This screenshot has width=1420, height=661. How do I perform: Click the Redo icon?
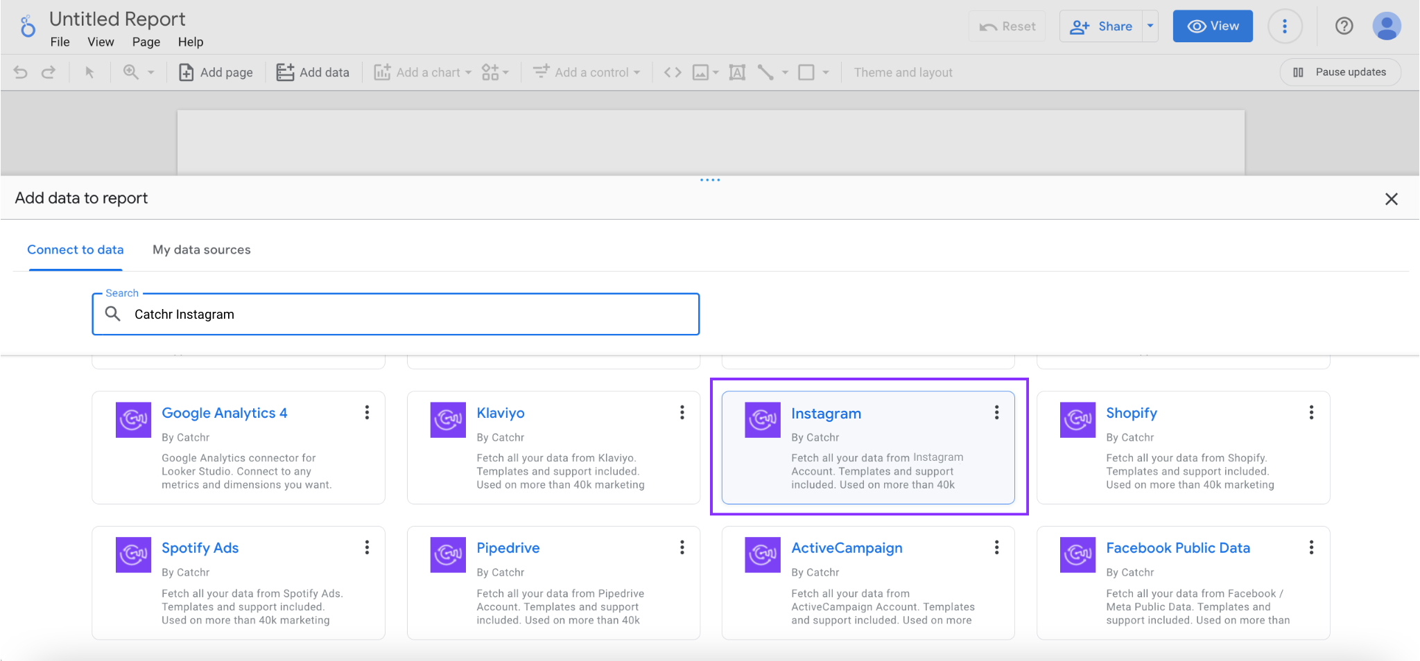click(49, 71)
